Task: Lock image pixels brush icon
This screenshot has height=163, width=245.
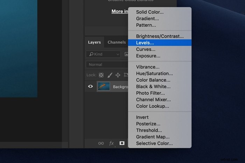Action: coord(110,75)
